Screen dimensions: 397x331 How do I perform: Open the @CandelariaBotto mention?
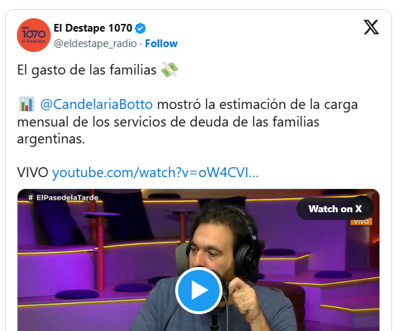tap(96, 105)
